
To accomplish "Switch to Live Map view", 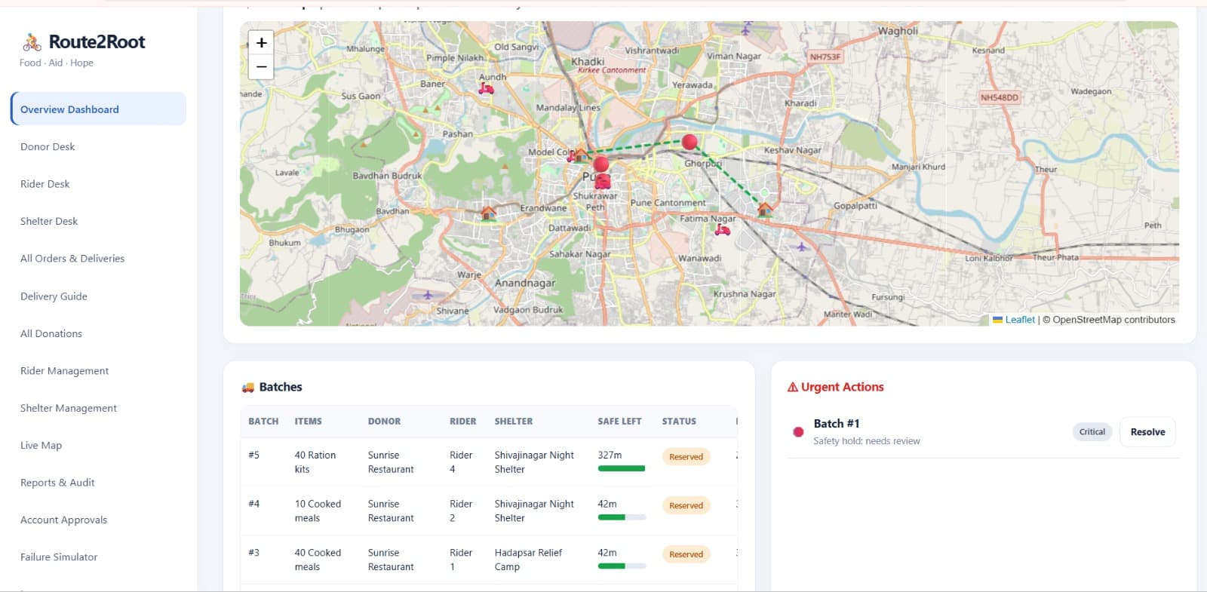I will click(41, 445).
